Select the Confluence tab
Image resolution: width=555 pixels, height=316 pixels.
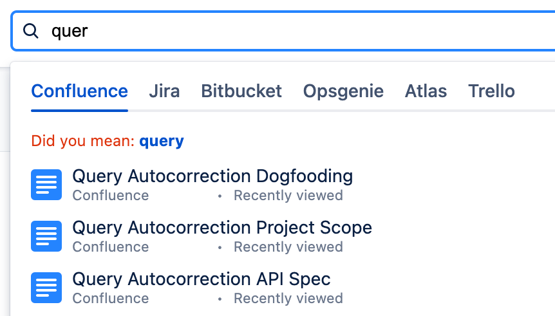79,91
